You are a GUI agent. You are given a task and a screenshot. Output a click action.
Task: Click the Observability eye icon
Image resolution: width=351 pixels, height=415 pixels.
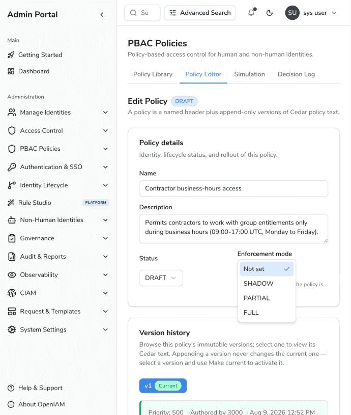(x=12, y=275)
